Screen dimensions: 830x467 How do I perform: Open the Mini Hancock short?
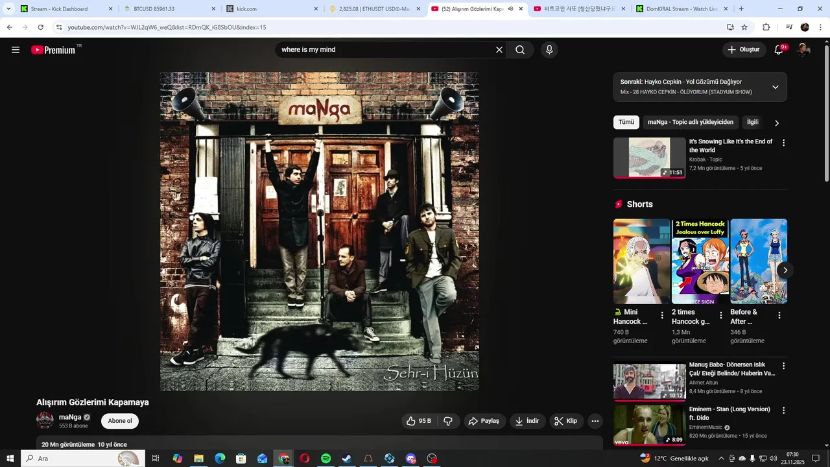tap(642, 261)
